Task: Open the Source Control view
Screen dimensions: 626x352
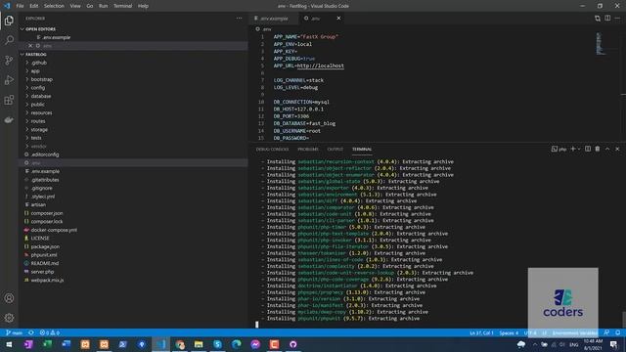Action: [9, 60]
